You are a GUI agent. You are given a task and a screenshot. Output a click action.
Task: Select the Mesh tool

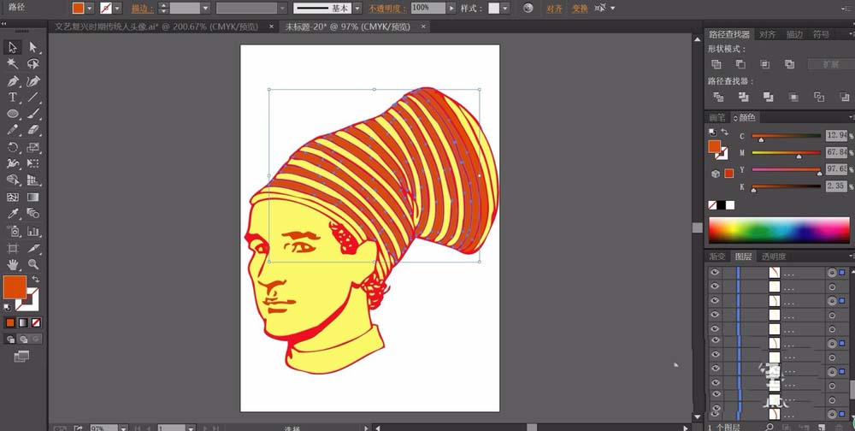point(13,197)
